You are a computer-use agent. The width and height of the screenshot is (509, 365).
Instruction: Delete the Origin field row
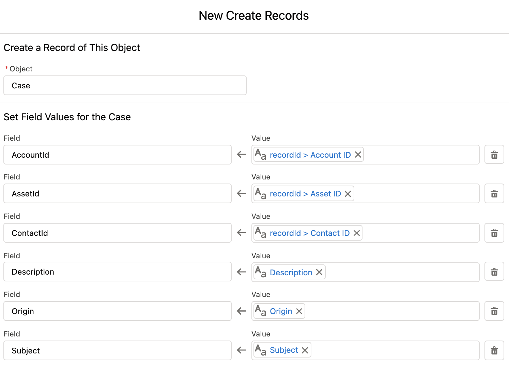(x=494, y=311)
